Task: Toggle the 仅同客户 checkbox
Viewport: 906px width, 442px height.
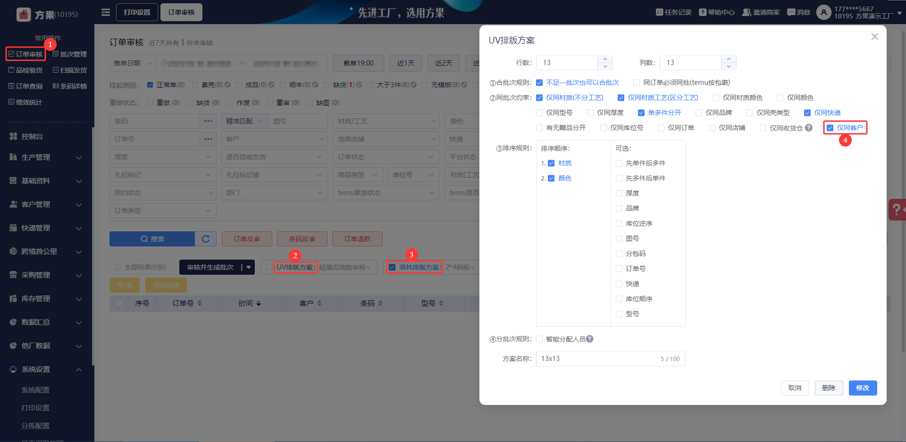Action: pos(830,128)
